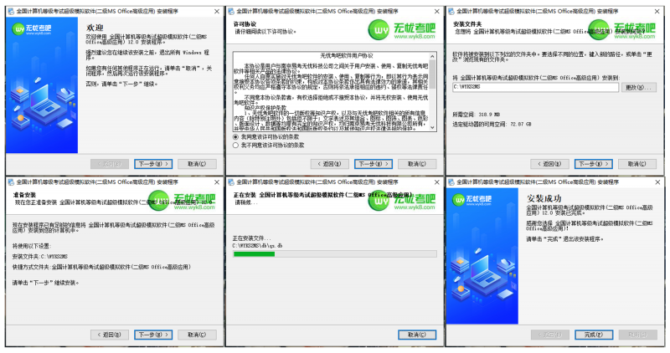Close the 欢迎 welcome installer window
This screenshot has height=353, width=670.
click(x=217, y=12)
